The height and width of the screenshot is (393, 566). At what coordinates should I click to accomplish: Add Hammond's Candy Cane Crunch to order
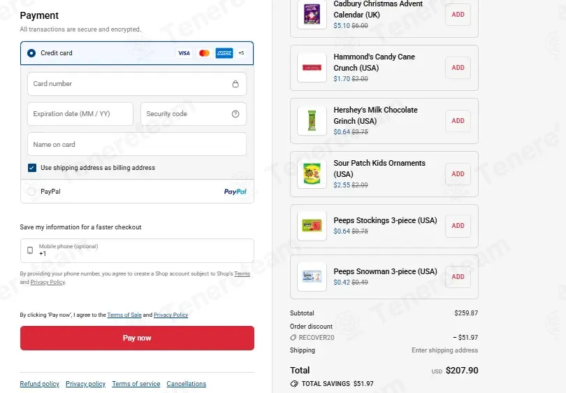click(458, 68)
